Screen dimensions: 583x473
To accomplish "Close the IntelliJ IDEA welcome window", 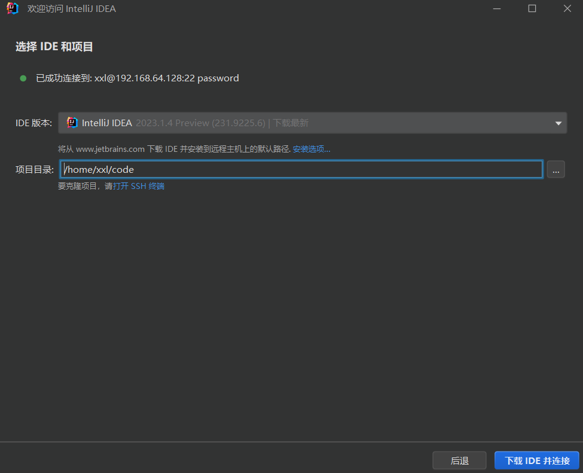I will 567,8.
